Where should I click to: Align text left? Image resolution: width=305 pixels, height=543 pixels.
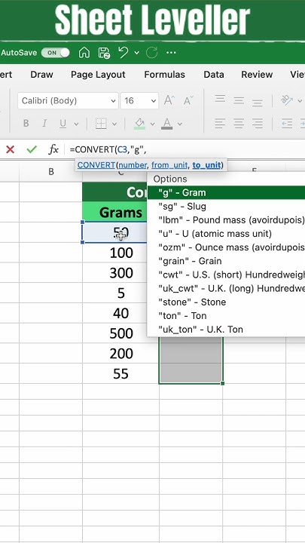pos(220,123)
